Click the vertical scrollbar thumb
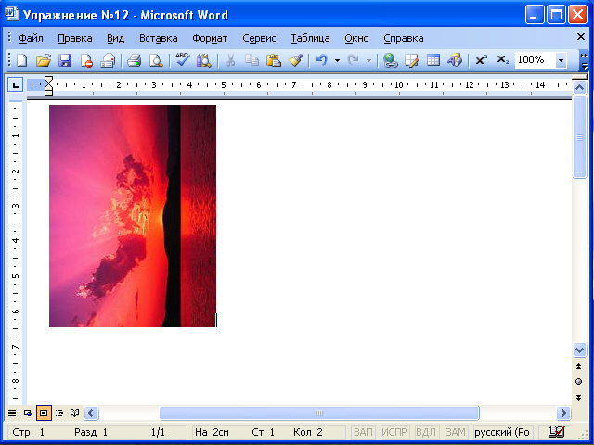The width and height of the screenshot is (594, 445). 579,137
